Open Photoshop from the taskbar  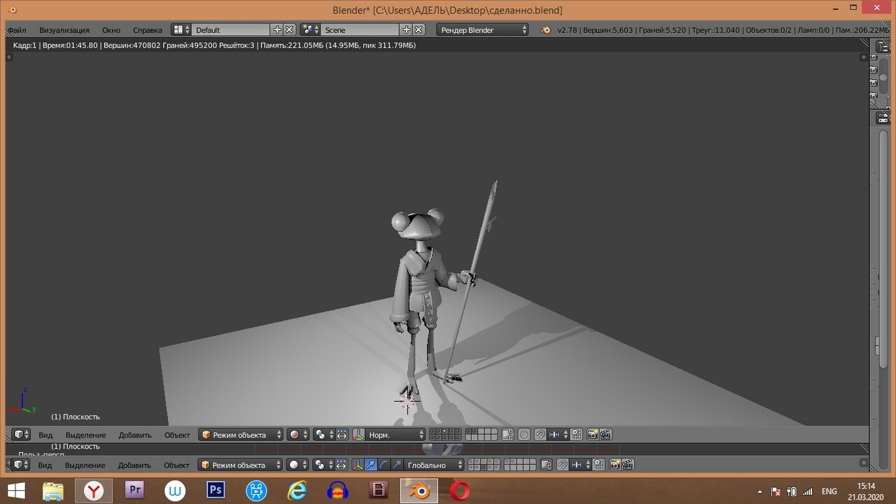click(216, 490)
